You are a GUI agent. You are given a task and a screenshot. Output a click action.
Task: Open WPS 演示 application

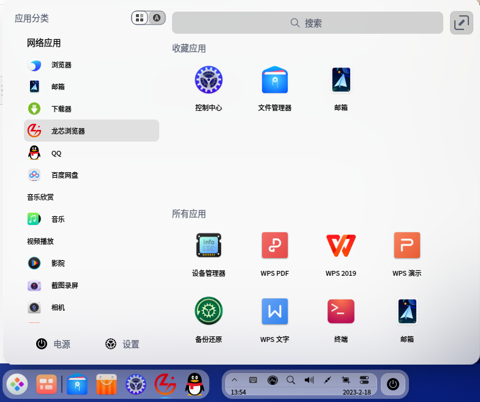pos(407,254)
